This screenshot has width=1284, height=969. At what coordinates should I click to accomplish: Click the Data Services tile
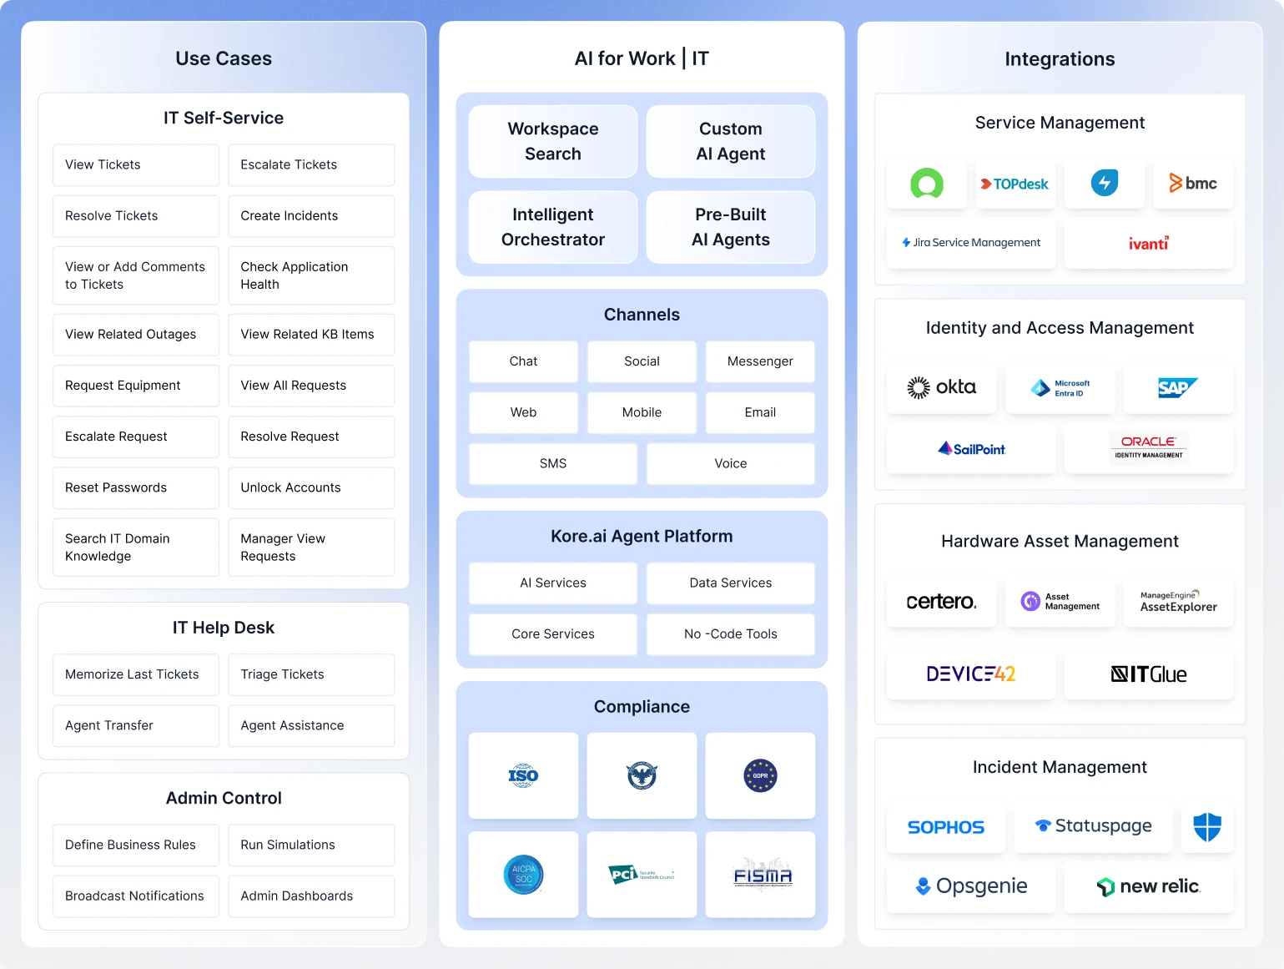(x=731, y=583)
